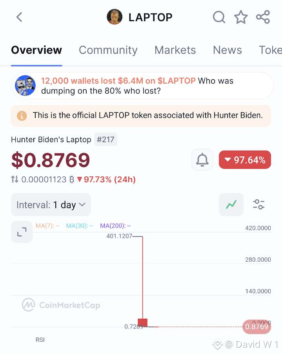Open the News tab
The image size is (282, 354).
[227, 50]
